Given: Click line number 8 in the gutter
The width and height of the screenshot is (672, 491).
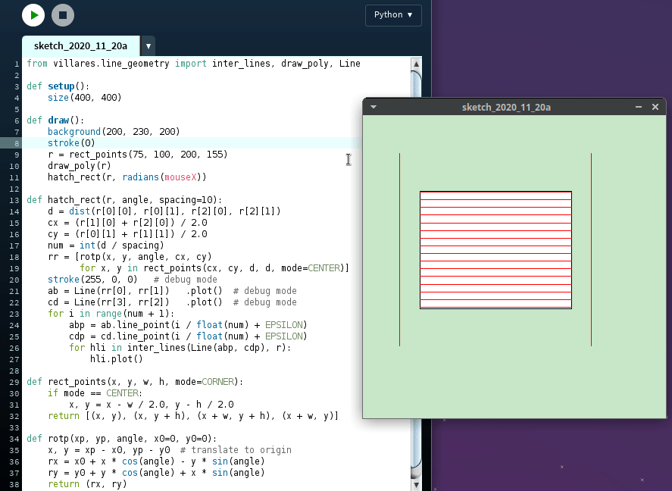Looking at the screenshot, I should (x=16, y=143).
